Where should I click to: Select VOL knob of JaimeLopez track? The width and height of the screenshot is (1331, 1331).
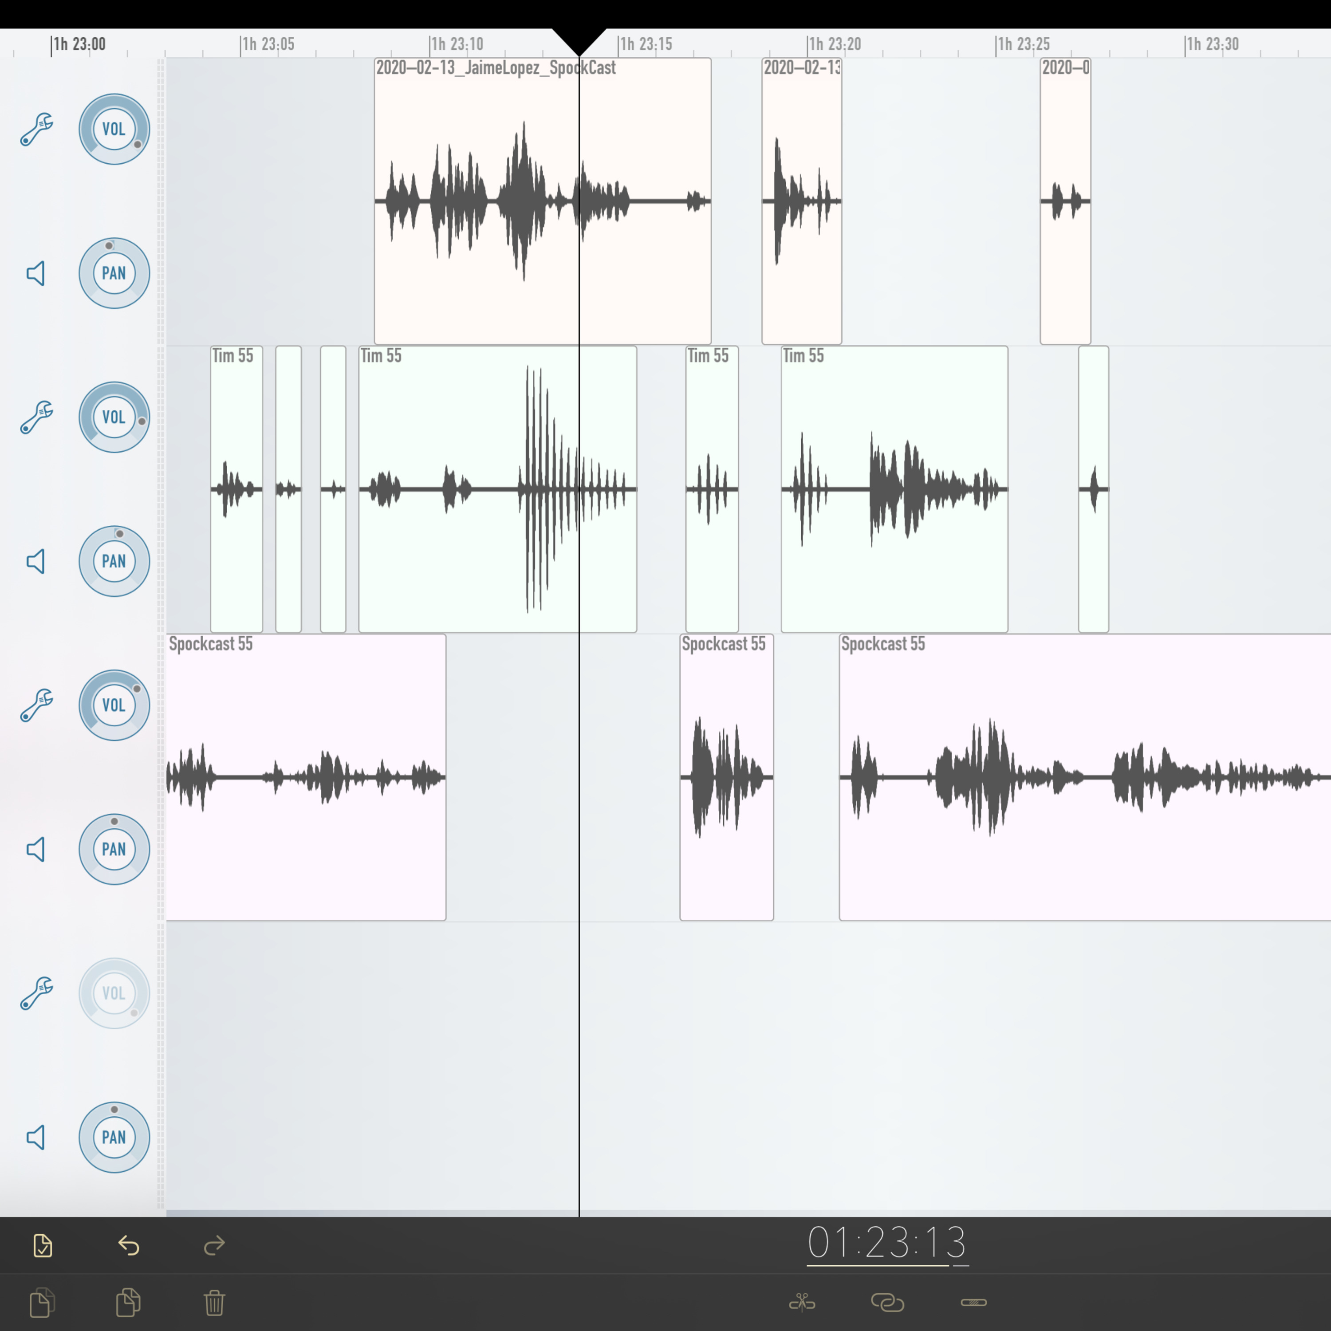click(114, 129)
